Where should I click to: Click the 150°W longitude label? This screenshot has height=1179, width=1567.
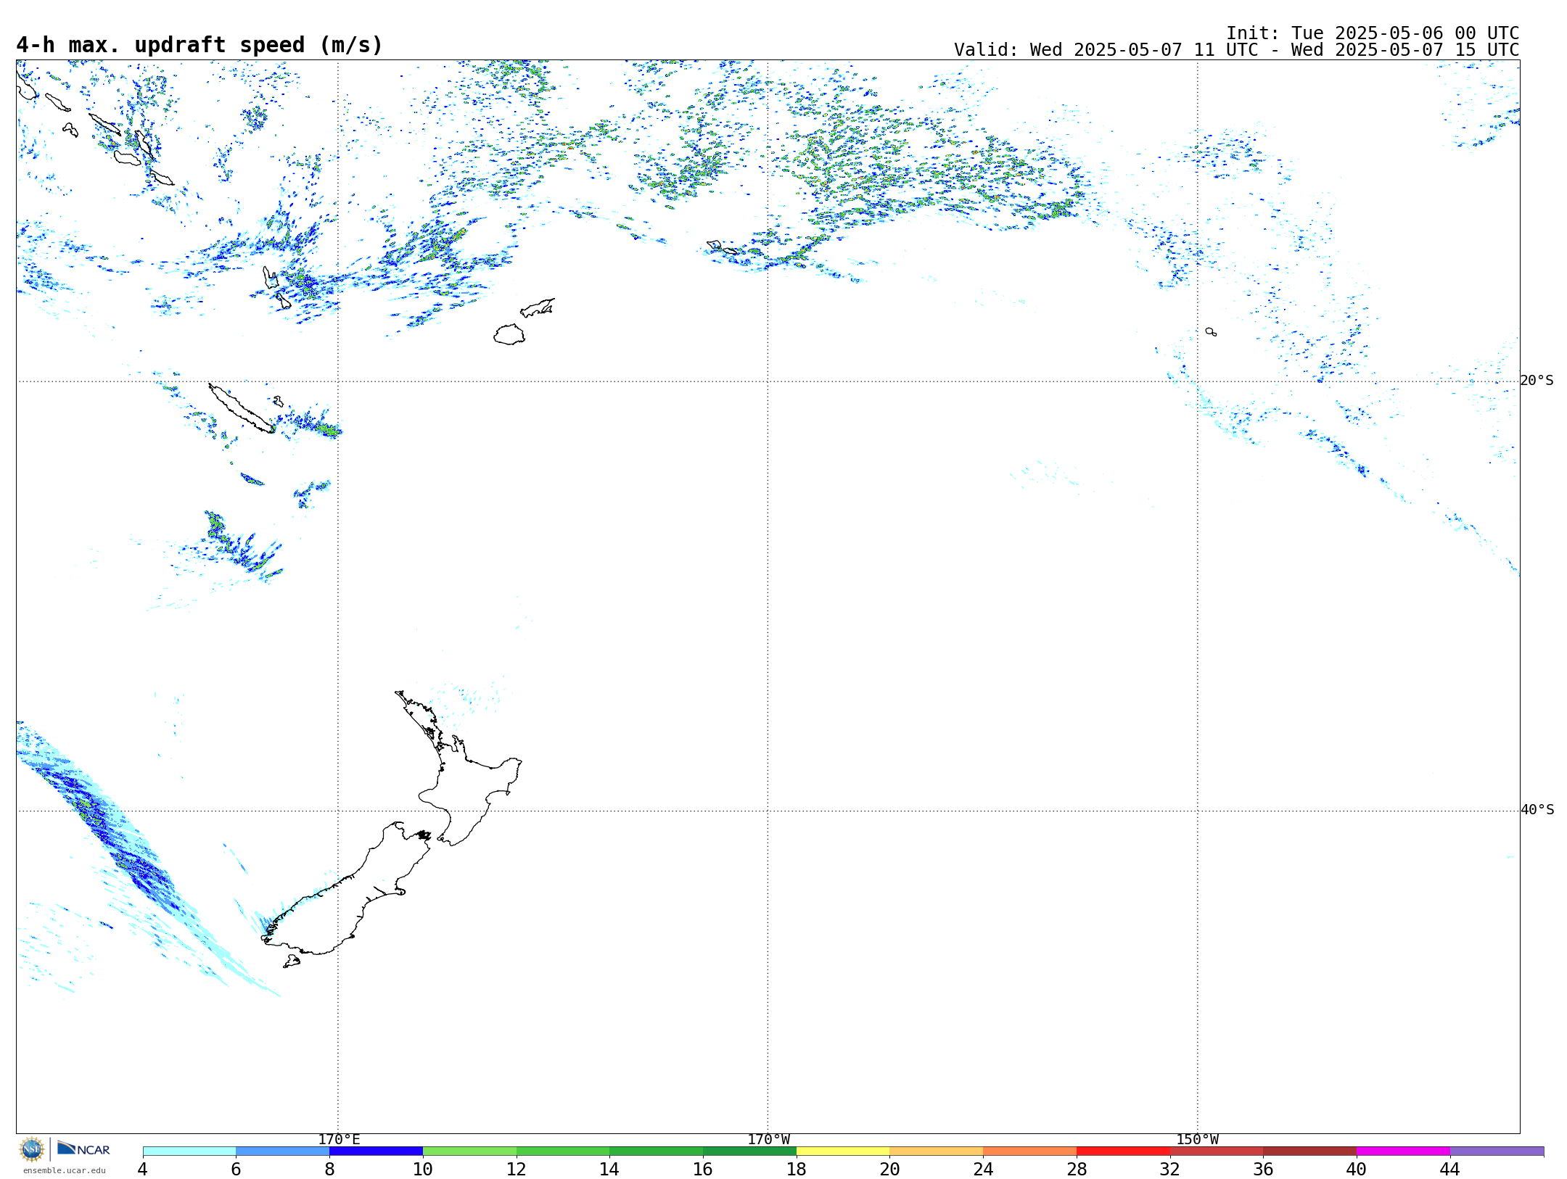pos(1198,1139)
